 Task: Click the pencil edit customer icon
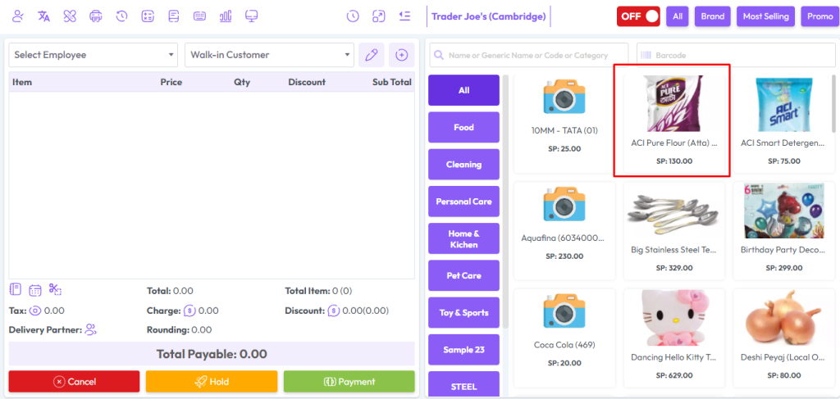pyautogui.click(x=372, y=55)
